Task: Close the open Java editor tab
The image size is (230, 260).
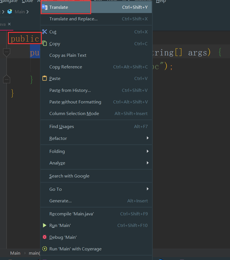Action: click(x=9, y=24)
